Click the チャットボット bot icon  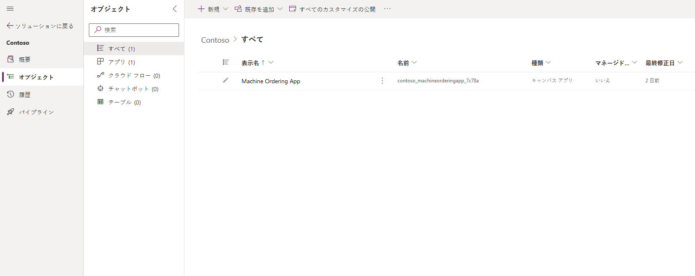[x=100, y=89]
